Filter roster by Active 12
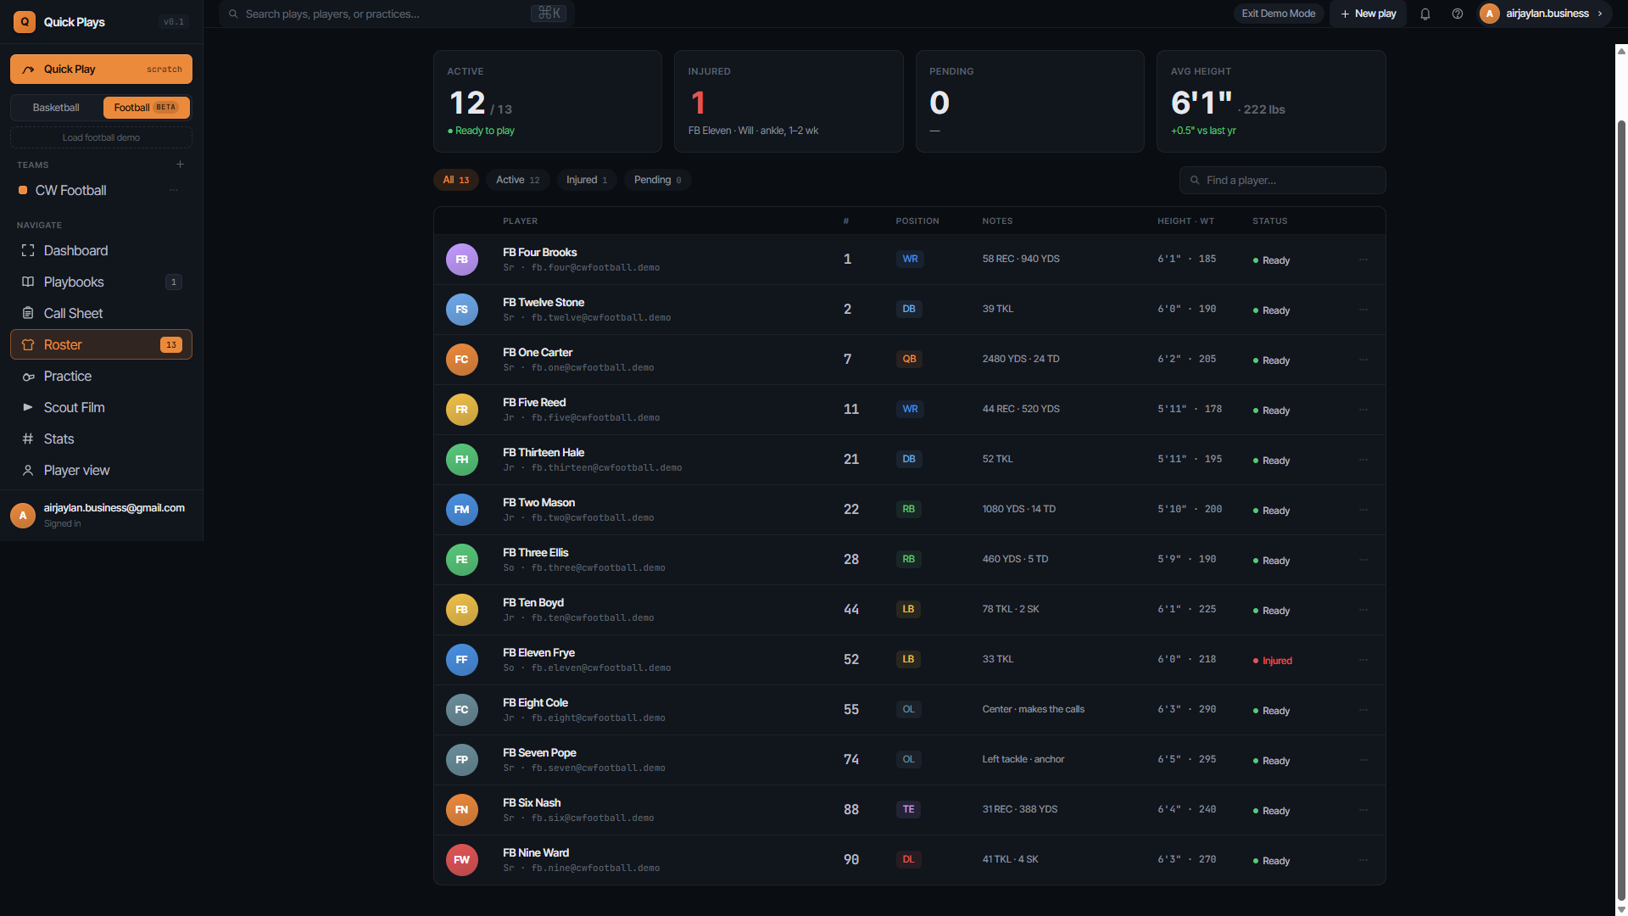The image size is (1628, 916). click(x=518, y=180)
